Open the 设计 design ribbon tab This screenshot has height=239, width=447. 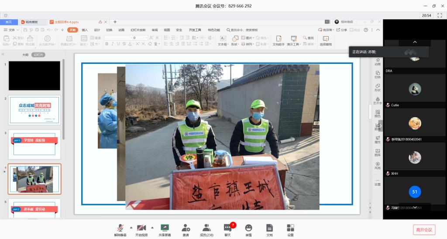[97, 30]
